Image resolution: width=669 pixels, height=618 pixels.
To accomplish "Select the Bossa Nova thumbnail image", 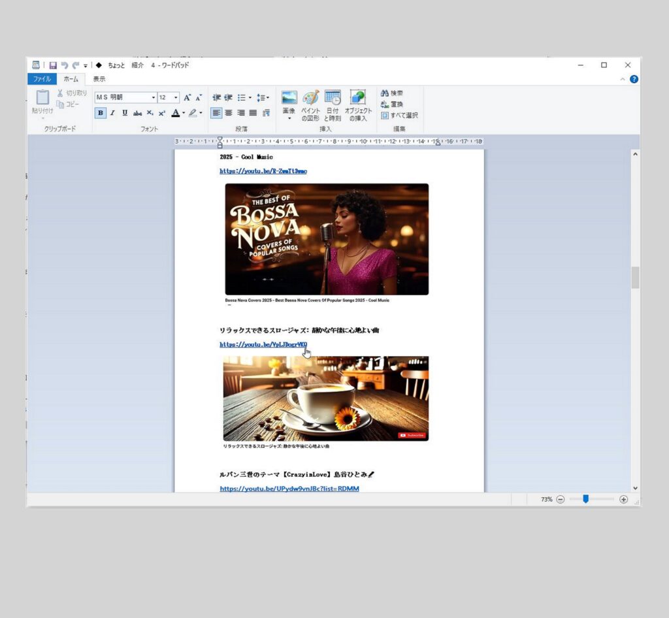I will [x=327, y=239].
